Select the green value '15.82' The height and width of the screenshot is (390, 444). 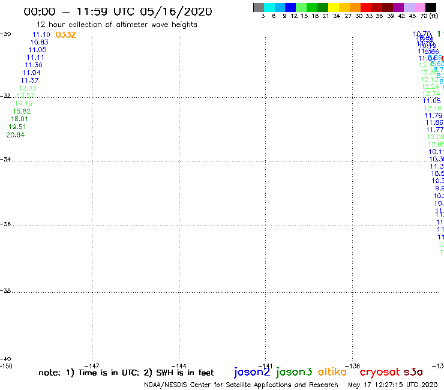[22, 112]
